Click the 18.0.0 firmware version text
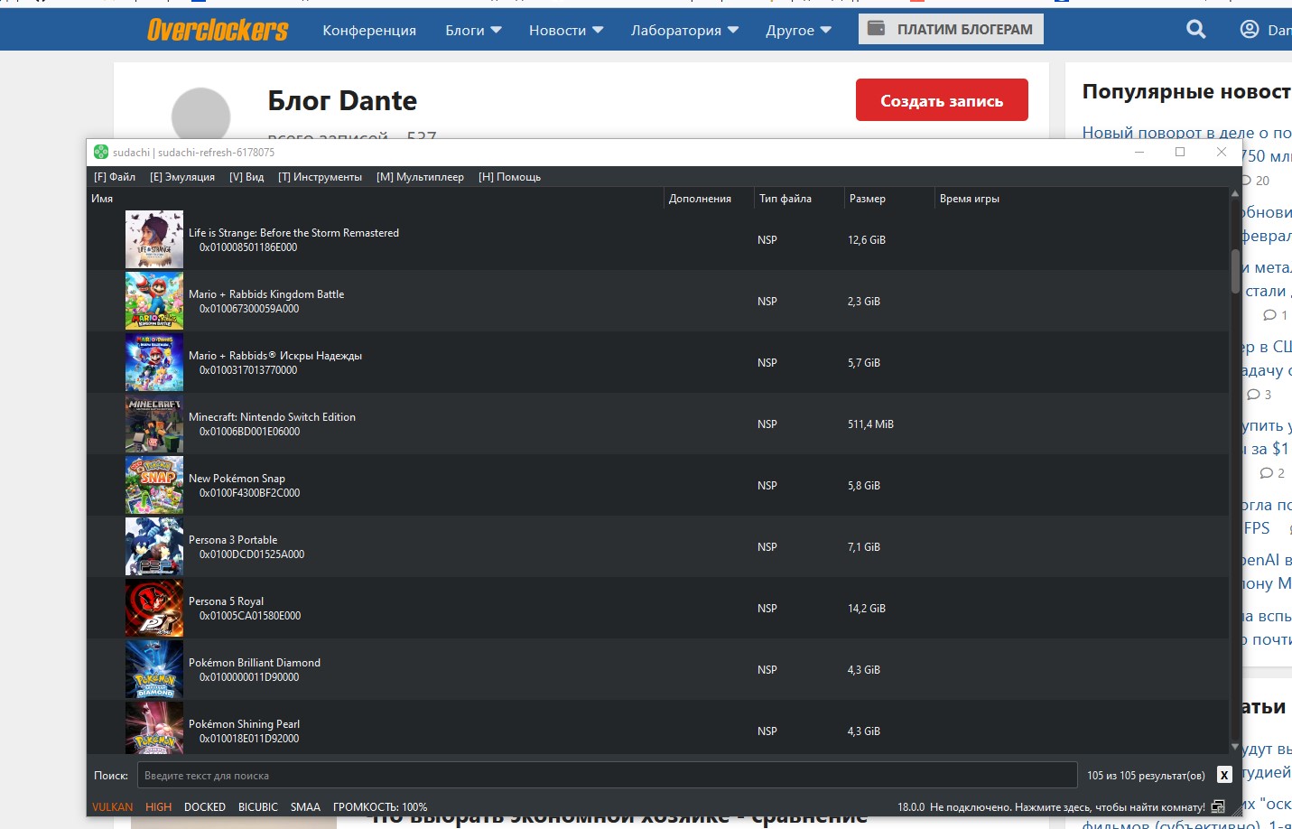This screenshot has width=1292, height=829. point(911,806)
